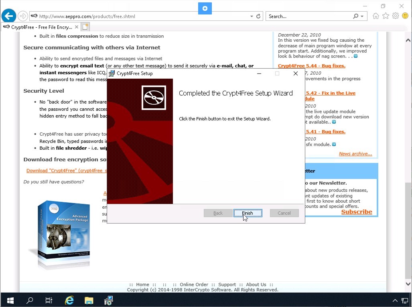Open the Internet Explorer Home icon
Screen dimensions: 412x307
[376, 16]
